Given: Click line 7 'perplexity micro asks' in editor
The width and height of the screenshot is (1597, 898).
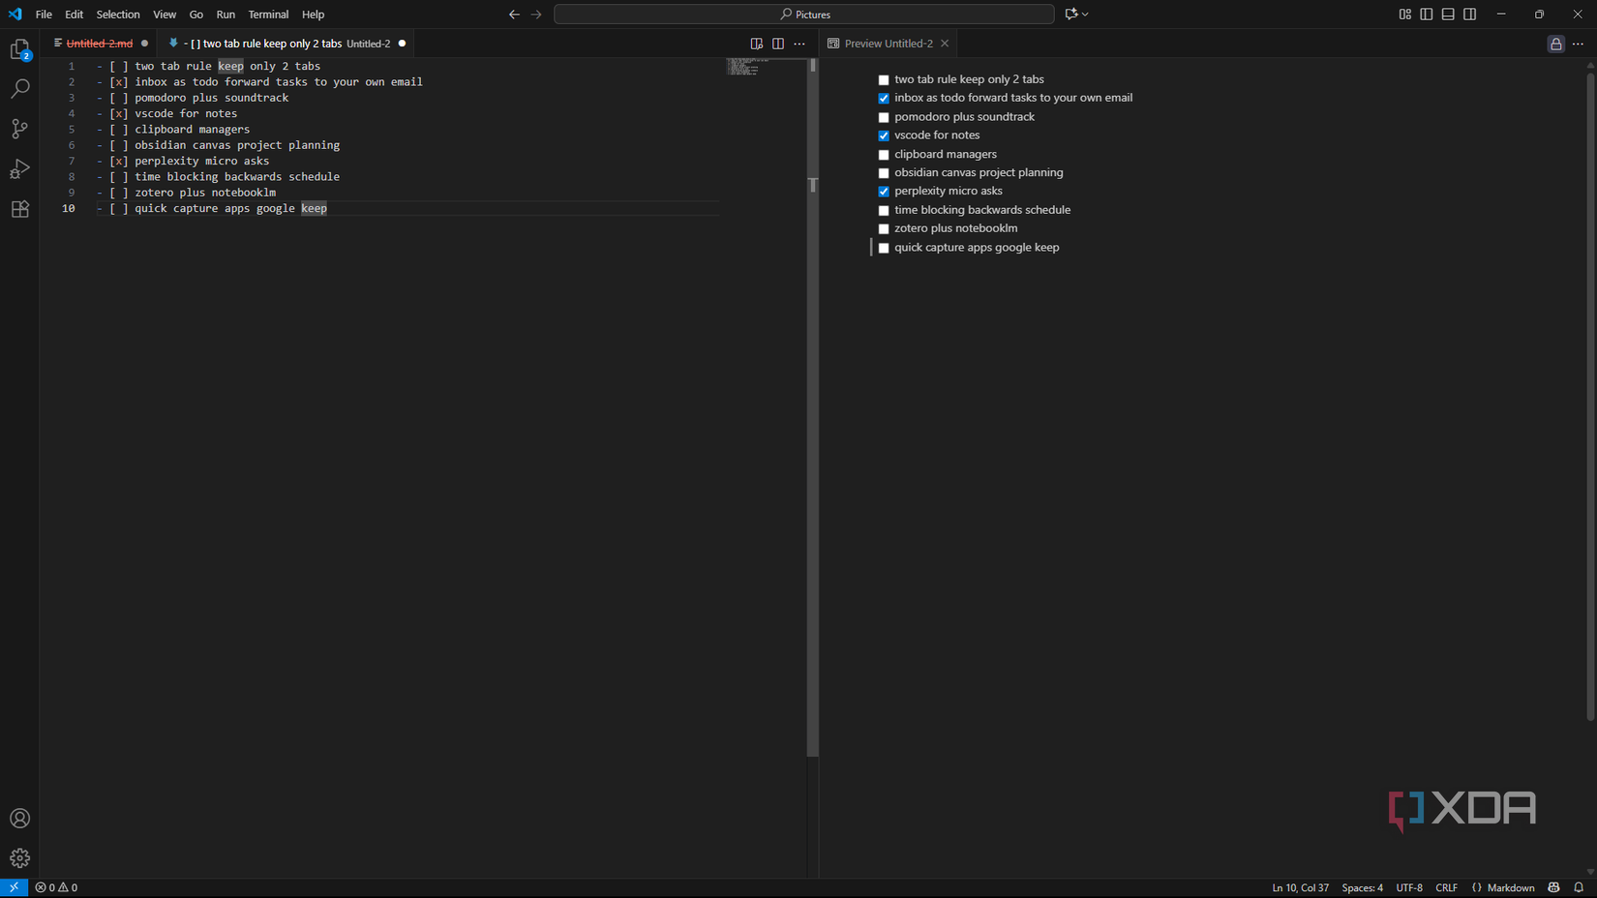Looking at the screenshot, I should pos(201,162).
